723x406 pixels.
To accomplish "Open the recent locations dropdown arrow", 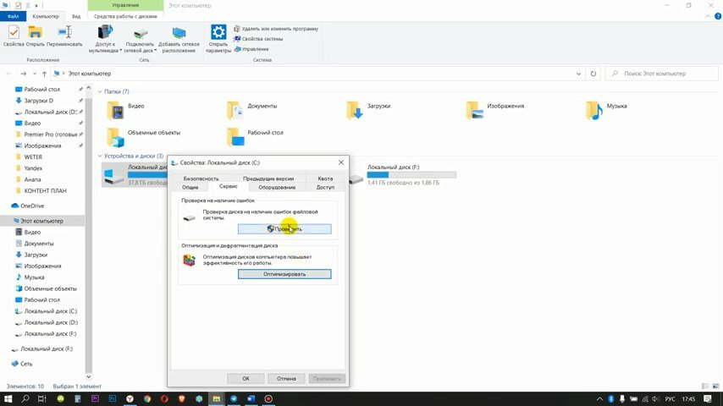I will click(34, 74).
